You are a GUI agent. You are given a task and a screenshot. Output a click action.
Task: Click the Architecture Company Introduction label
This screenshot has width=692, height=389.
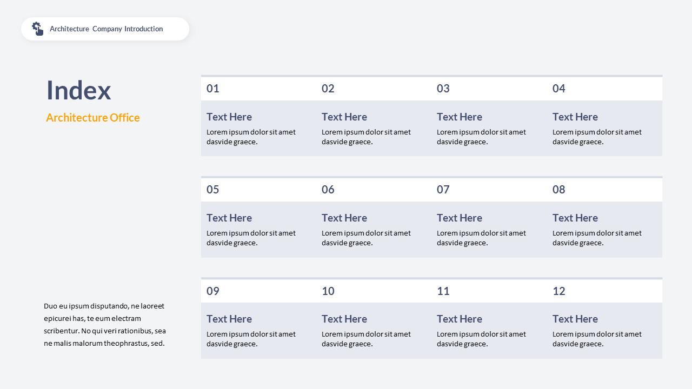(x=106, y=29)
